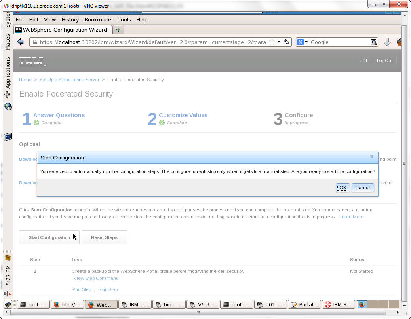
Task: Click the Reset Steps button
Action: [x=104, y=237]
